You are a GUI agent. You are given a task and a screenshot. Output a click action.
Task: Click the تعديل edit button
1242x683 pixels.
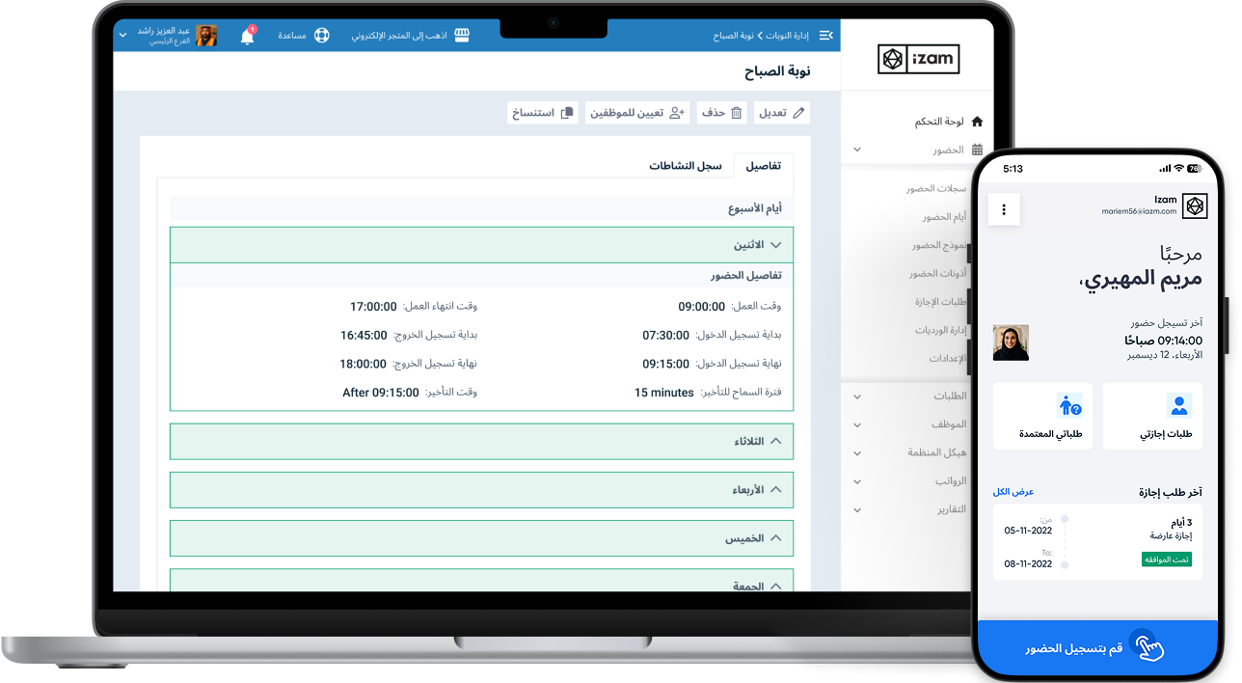[x=782, y=113]
